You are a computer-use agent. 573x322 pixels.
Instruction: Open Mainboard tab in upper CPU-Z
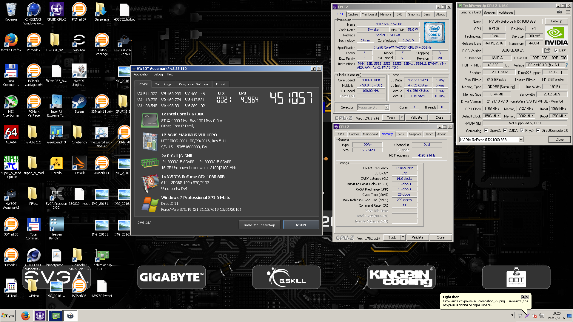(369, 14)
